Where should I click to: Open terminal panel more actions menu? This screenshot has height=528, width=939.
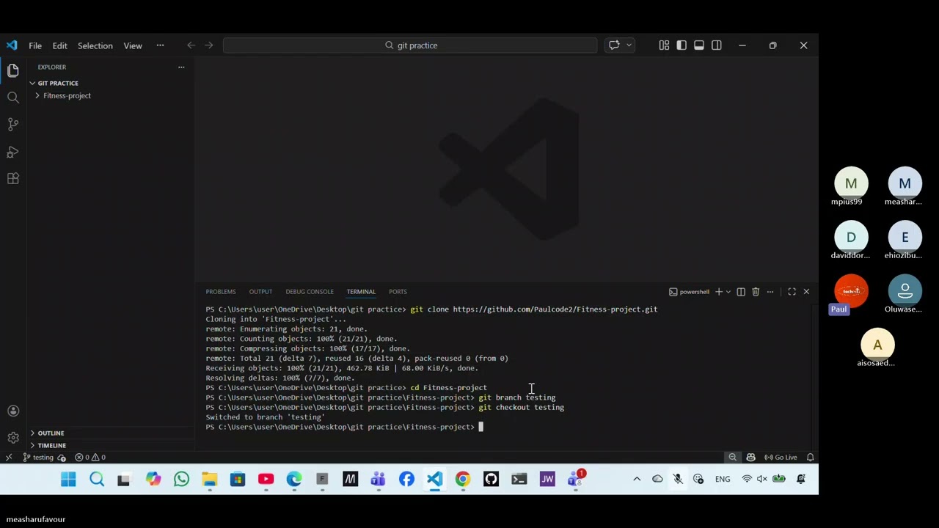point(770,292)
